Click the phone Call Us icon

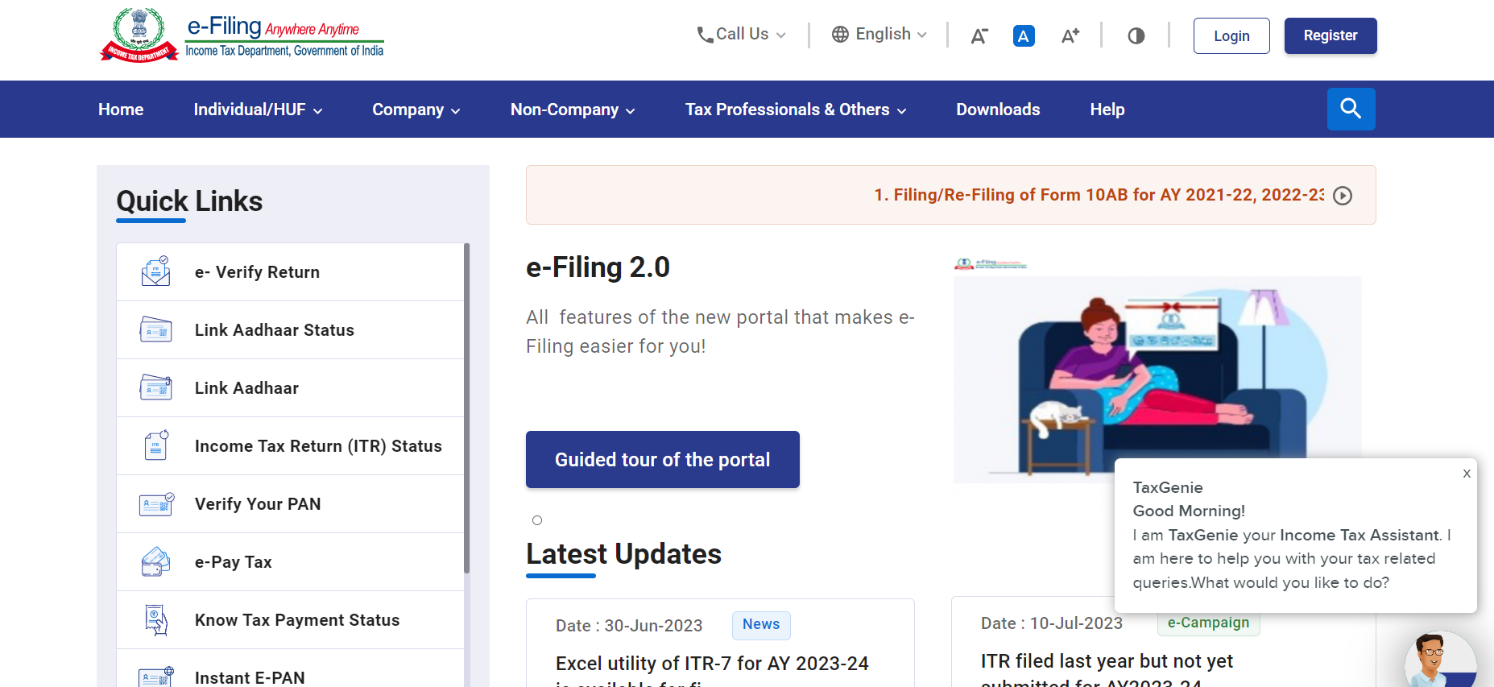pos(705,35)
